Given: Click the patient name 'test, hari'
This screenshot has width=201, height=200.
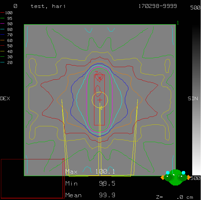Looking at the screenshot, I should pos(48,6).
